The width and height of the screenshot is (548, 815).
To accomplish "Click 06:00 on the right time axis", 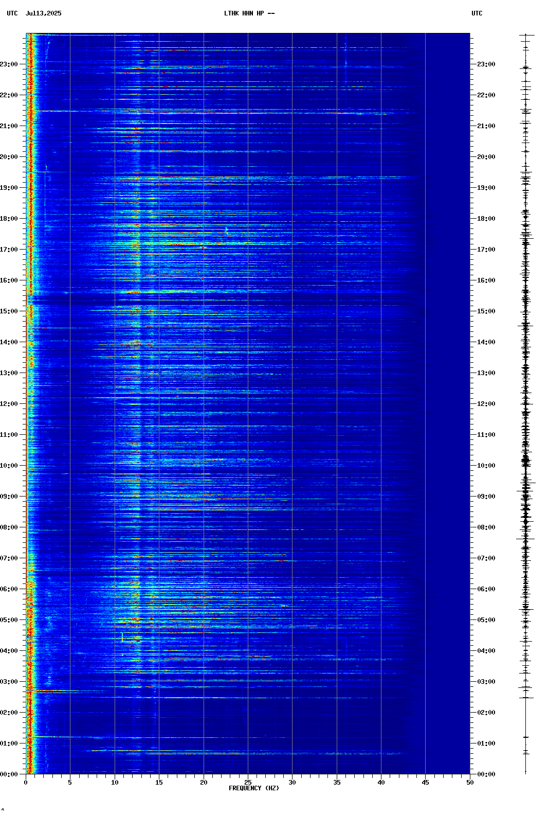I will [x=486, y=589].
